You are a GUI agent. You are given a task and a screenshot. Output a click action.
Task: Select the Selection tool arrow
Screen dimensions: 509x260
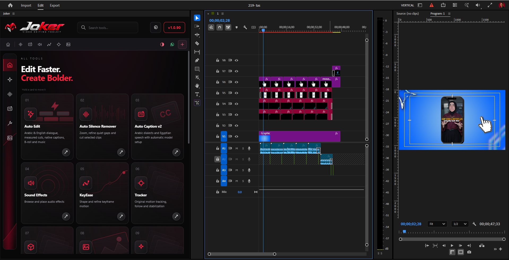pyautogui.click(x=197, y=18)
